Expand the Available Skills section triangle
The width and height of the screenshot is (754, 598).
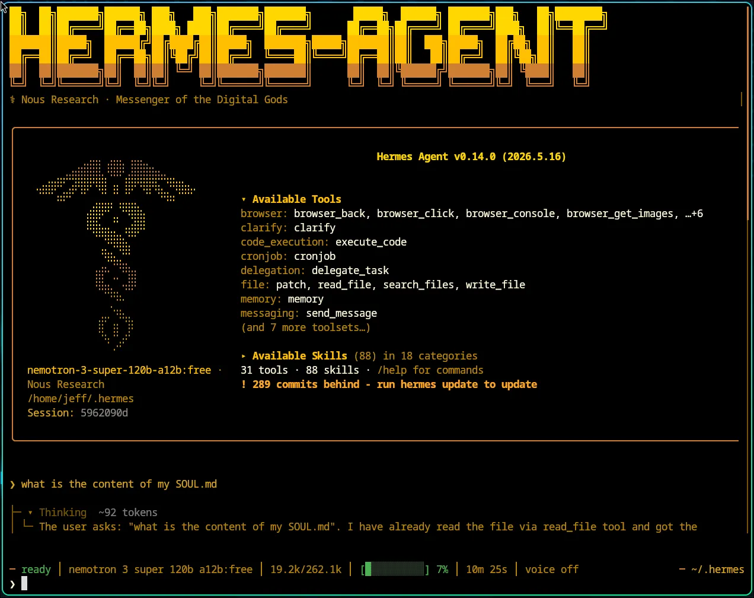point(244,356)
